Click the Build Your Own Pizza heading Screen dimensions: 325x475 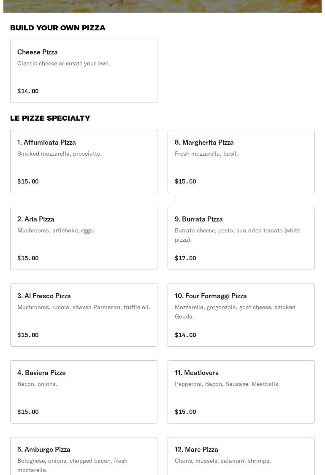click(x=58, y=28)
